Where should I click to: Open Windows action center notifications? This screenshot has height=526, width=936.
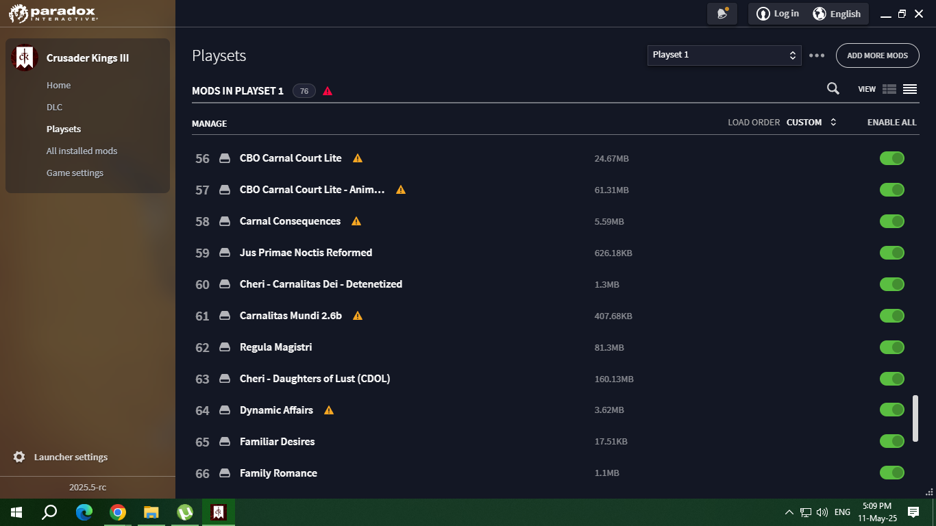913,512
